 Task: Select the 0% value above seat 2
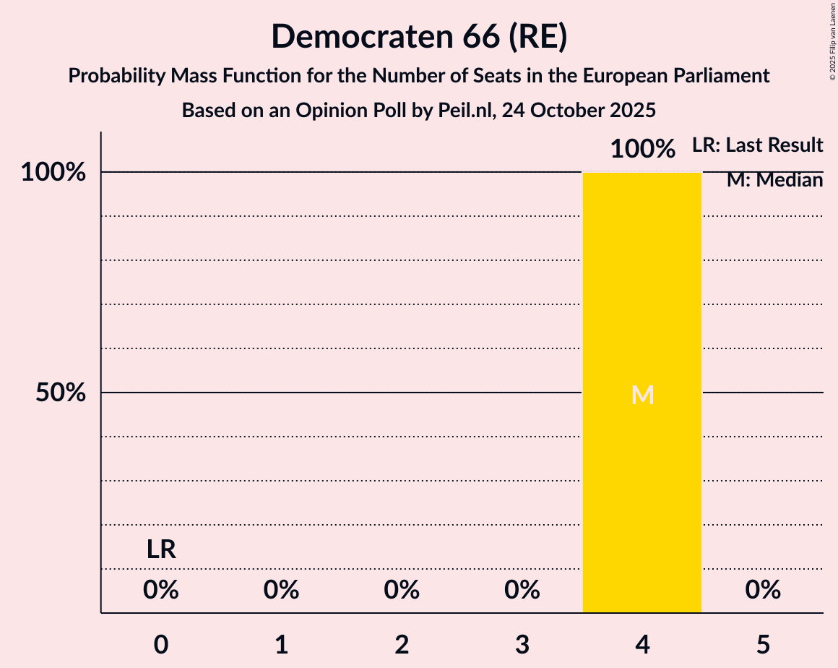(x=402, y=591)
